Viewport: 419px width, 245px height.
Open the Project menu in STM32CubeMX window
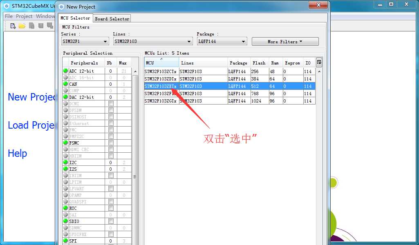point(24,16)
